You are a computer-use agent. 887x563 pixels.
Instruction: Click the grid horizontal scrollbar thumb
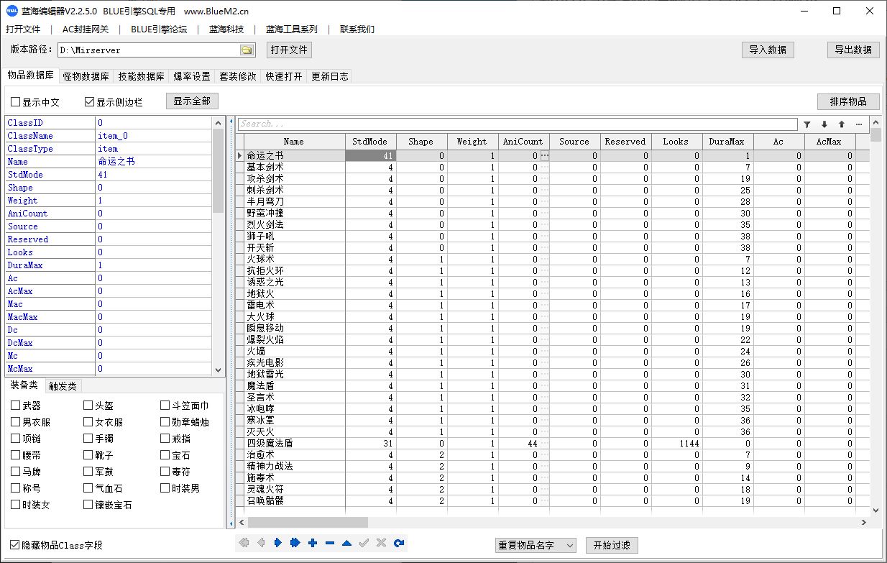tap(307, 522)
